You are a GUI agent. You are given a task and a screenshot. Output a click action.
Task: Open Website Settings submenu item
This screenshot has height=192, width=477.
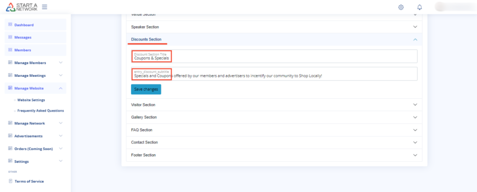coord(31,100)
